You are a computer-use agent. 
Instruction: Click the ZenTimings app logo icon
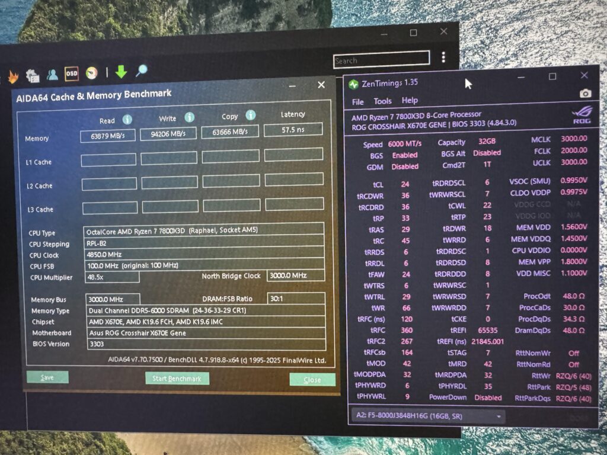353,84
